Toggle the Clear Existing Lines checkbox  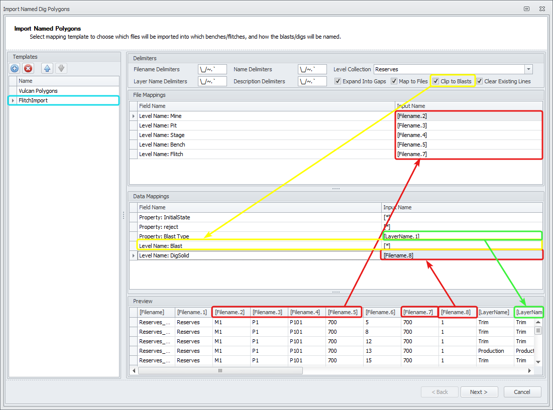tap(480, 81)
